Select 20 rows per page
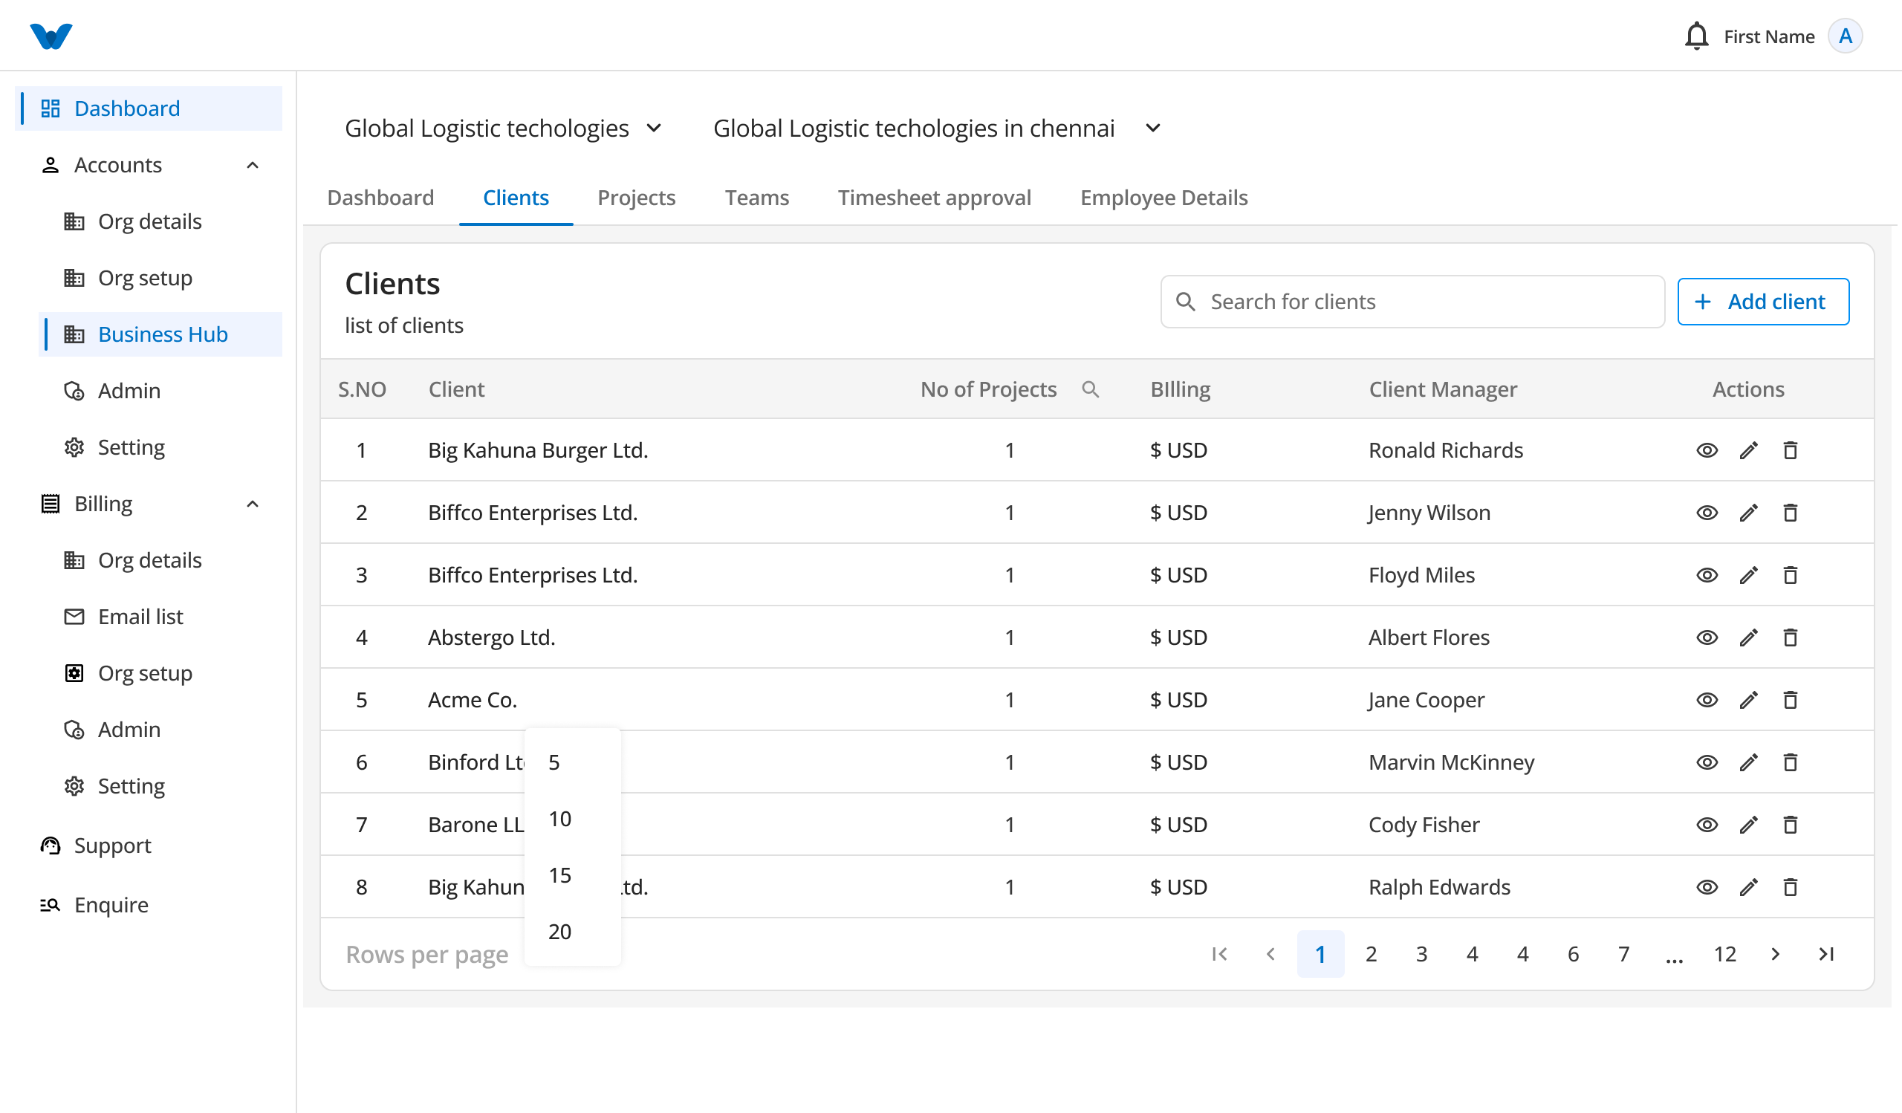1902x1113 pixels. pyautogui.click(x=572, y=932)
